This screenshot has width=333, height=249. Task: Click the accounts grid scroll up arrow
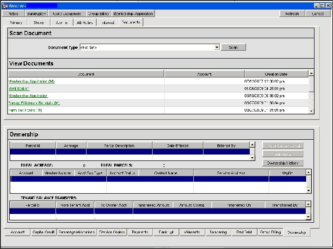308,172
